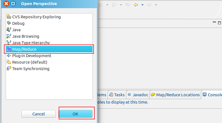Click the Debug bug icon

click(x=9, y=23)
